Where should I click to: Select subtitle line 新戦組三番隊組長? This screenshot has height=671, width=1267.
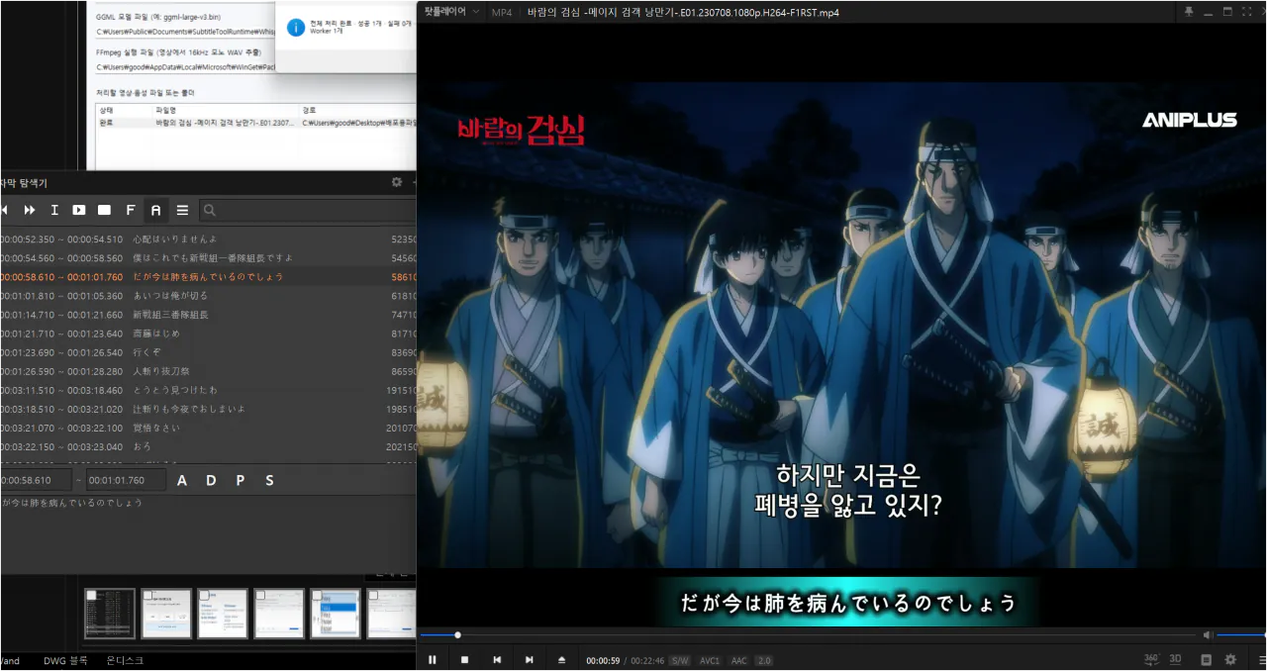pyautogui.click(x=208, y=315)
